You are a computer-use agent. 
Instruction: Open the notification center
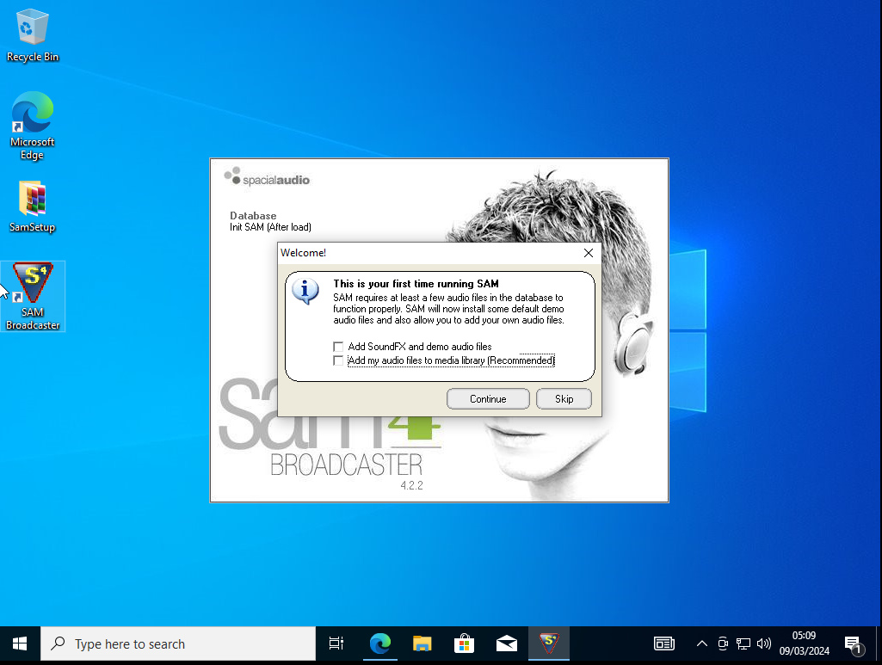(854, 643)
